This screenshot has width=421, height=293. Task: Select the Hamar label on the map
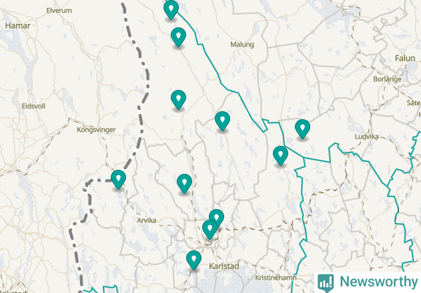18,26
